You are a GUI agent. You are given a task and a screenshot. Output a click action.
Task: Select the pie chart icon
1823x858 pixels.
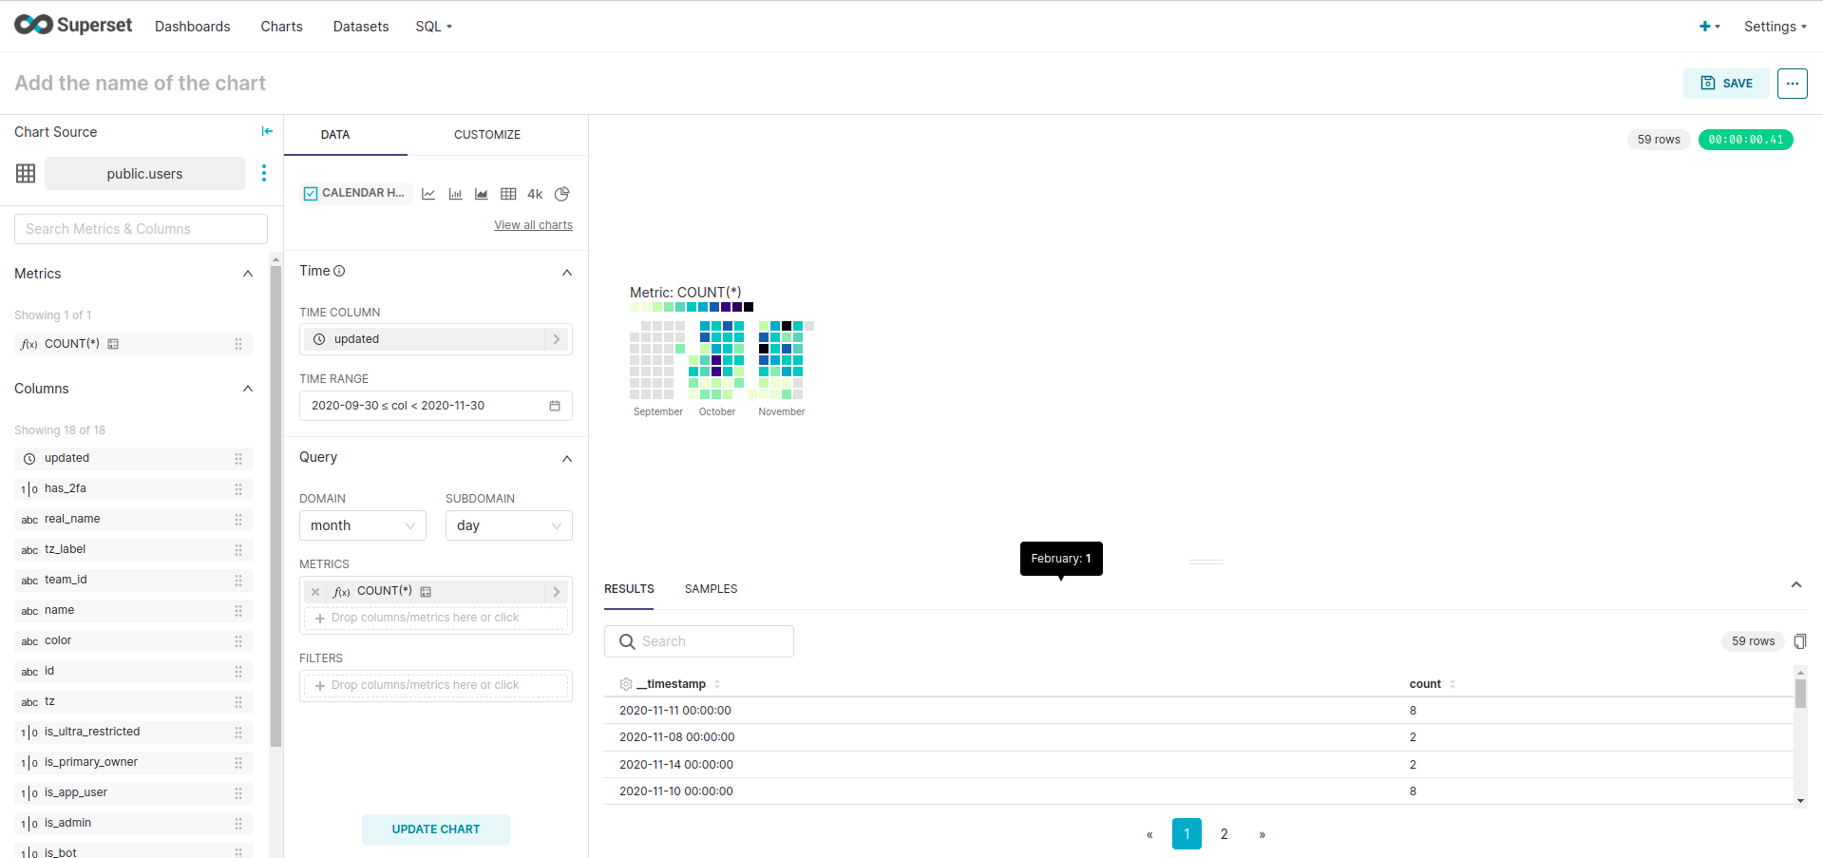click(562, 194)
